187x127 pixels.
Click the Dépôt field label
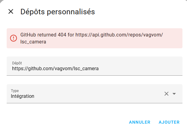(x=17, y=63)
